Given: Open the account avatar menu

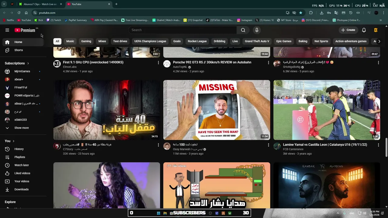Looking at the screenshot, I should [x=376, y=30].
